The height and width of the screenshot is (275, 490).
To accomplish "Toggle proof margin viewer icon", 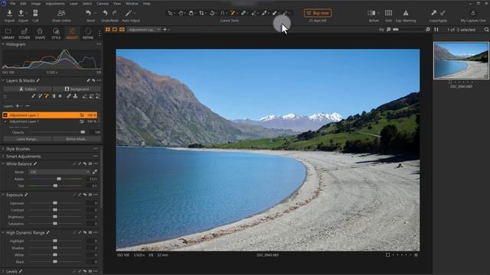I will point(122,30).
